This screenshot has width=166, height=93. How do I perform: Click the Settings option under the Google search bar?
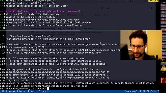coord(98,15)
